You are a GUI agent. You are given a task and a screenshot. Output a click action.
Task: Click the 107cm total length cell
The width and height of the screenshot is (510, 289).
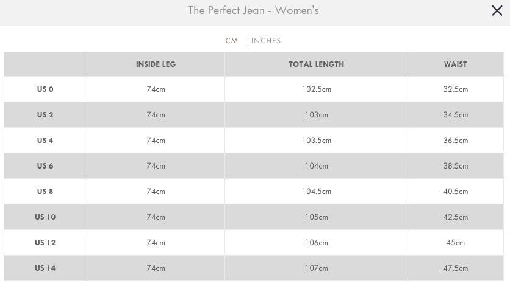[x=316, y=268]
